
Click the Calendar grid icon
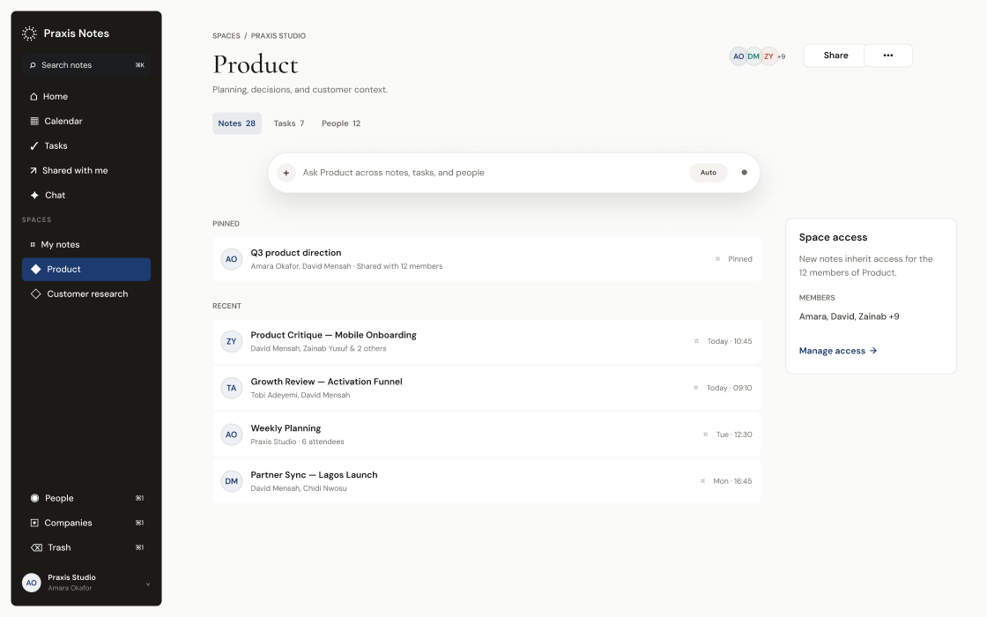point(34,121)
